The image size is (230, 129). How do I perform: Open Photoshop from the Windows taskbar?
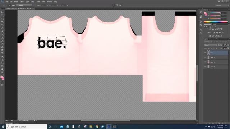109,126
